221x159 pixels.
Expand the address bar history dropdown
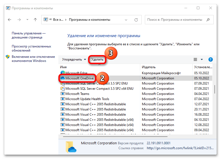[x=126, y=20]
